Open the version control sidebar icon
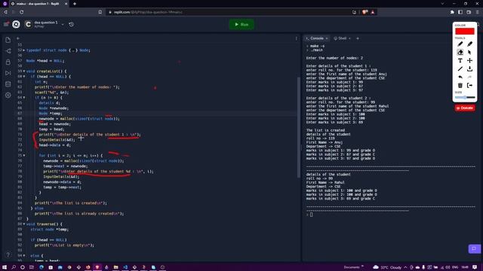The image size is (483, 271). coord(8,51)
